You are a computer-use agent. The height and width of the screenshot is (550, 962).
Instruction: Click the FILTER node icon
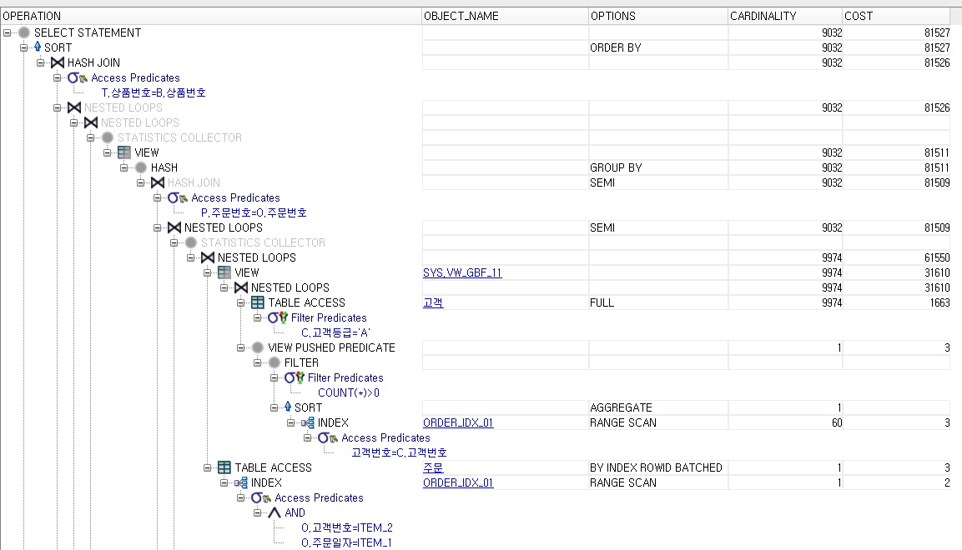[274, 362]
